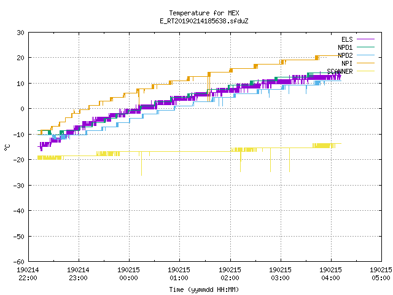Click the SCANNER legend label
The height and width of the screenshot is (295, 393).
coord(340,71)
